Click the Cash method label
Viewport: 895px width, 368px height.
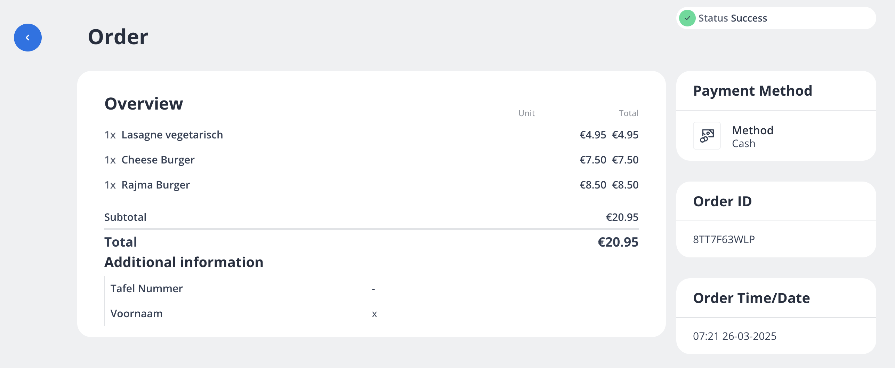click(743, 143)
